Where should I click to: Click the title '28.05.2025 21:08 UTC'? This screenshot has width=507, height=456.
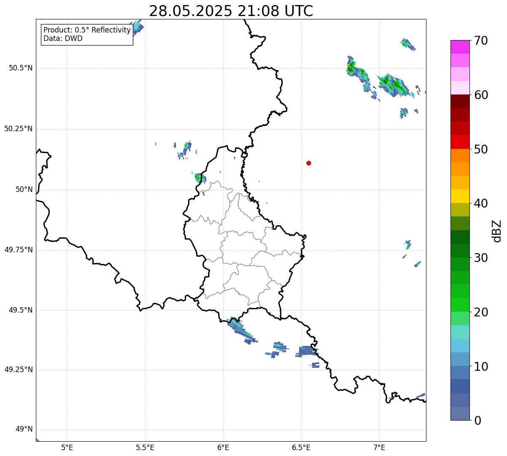(231, 11)
